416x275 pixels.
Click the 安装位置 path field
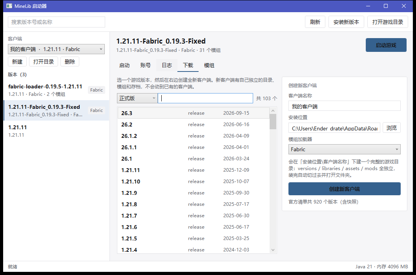click(x=334, y=128)
